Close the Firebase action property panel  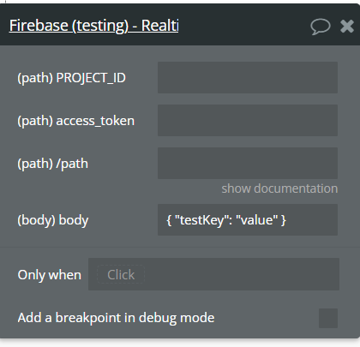(347, 27)
